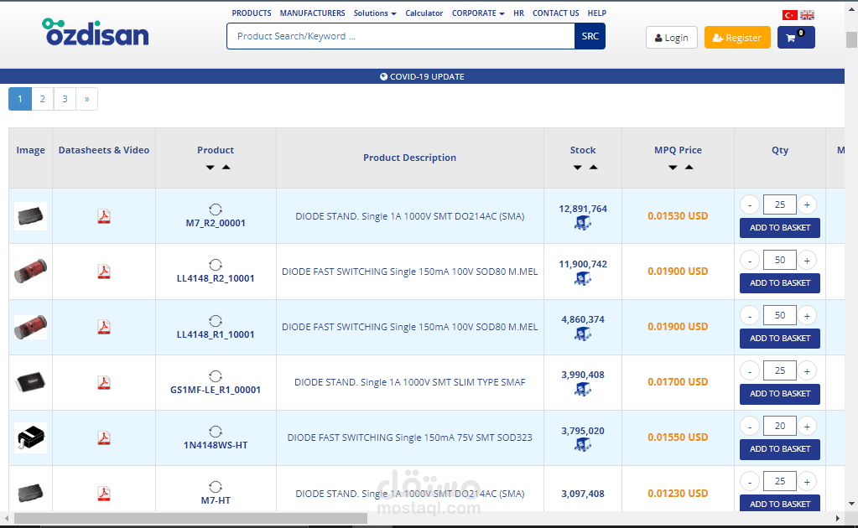The width and height of the screenshot is (858, 528).
Task: Increase quantity for M7-HT
Action: [x=807, y=482]
